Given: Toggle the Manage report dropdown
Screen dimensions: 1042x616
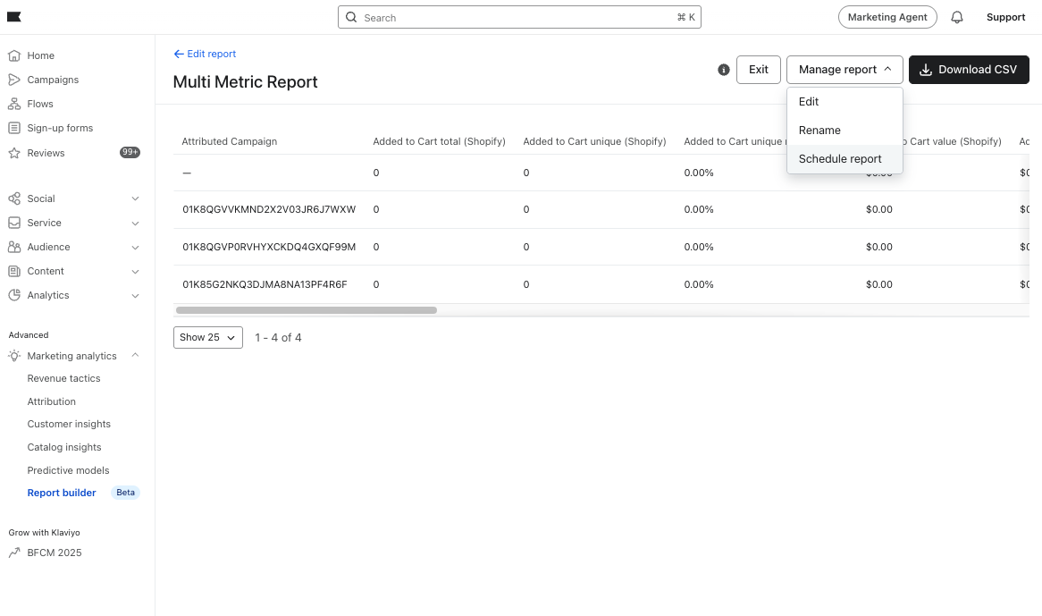Looking at the screenshot, I should (x=845, y=70).
